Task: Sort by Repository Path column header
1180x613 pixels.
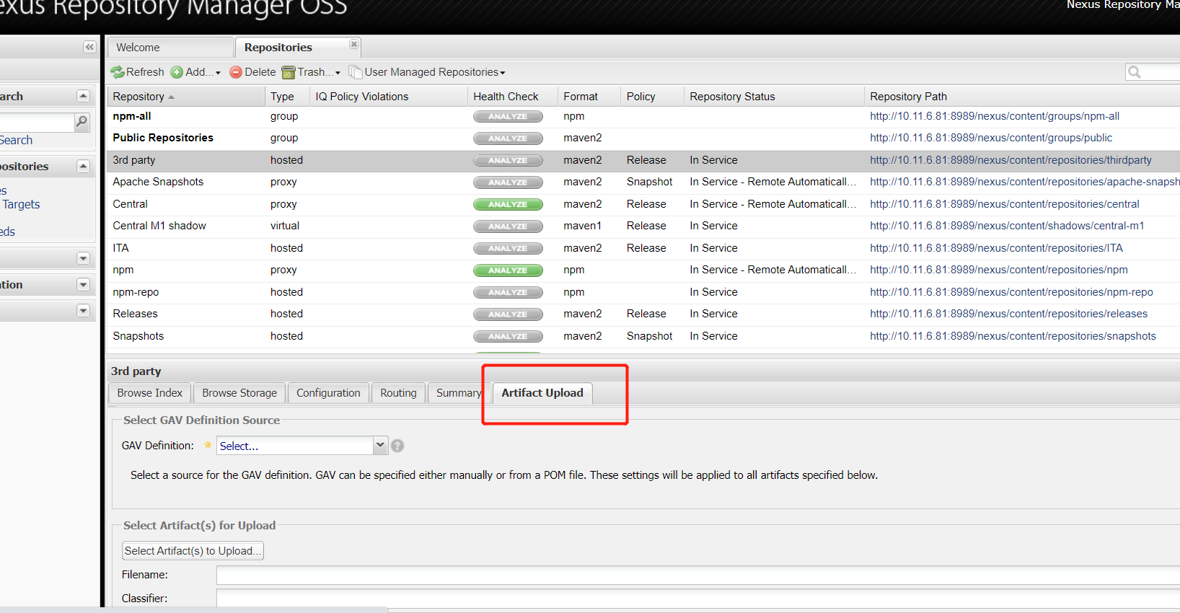Action: click(x=1021, y=97)
